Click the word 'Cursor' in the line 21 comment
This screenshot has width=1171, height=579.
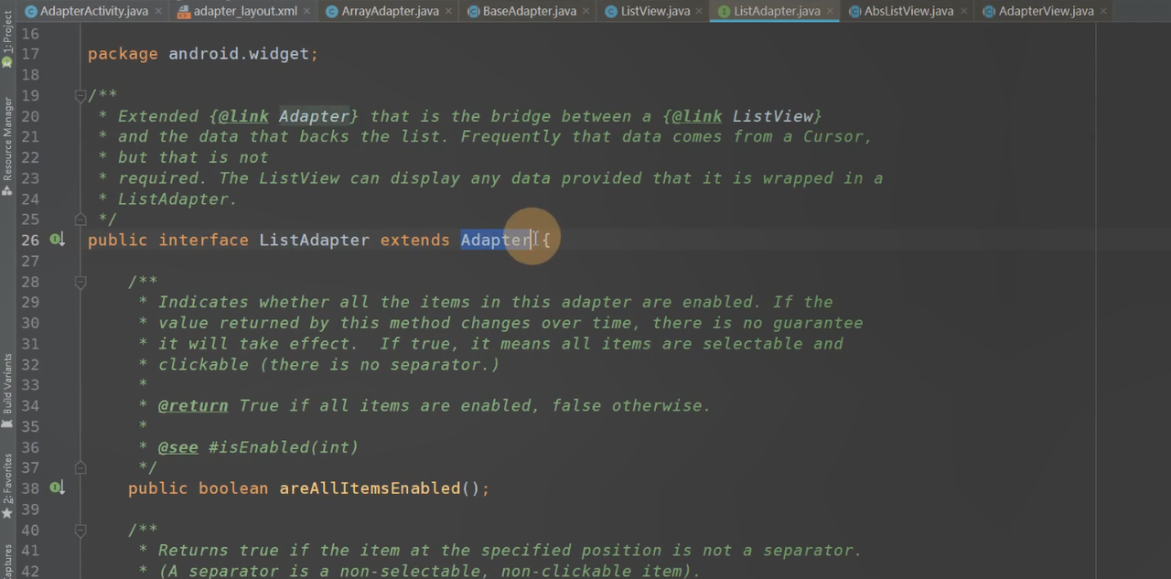click(834, 136)
